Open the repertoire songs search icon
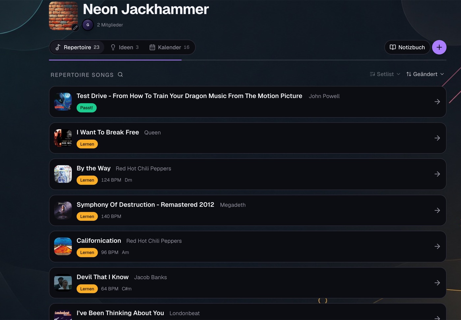461x320 pixels. pyautogui.click(x=120, y=75)
